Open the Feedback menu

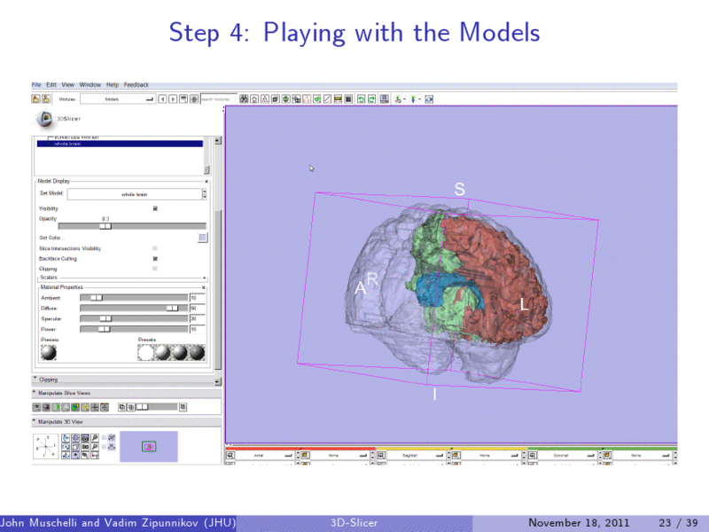click(137, 85)
